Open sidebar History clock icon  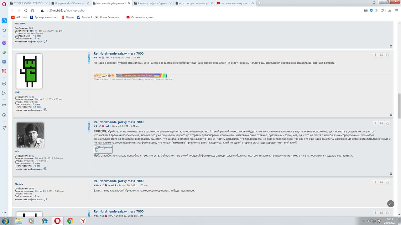click(4, 115)
